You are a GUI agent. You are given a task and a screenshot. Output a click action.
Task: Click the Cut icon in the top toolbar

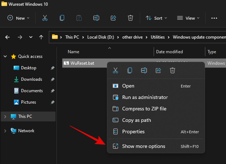click(x=45, y=18)
